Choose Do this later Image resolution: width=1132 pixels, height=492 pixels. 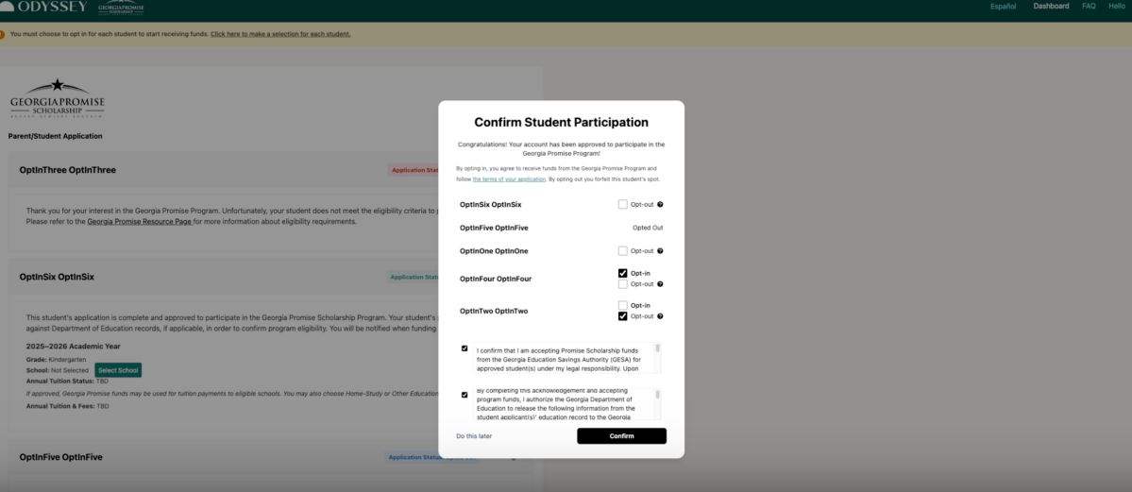[474, 435]
